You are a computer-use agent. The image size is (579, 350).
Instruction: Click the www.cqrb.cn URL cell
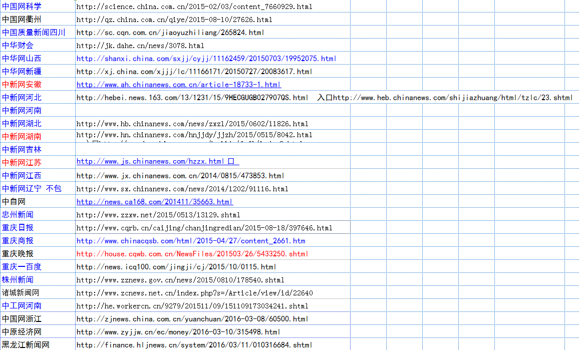[x=213, y=227]
